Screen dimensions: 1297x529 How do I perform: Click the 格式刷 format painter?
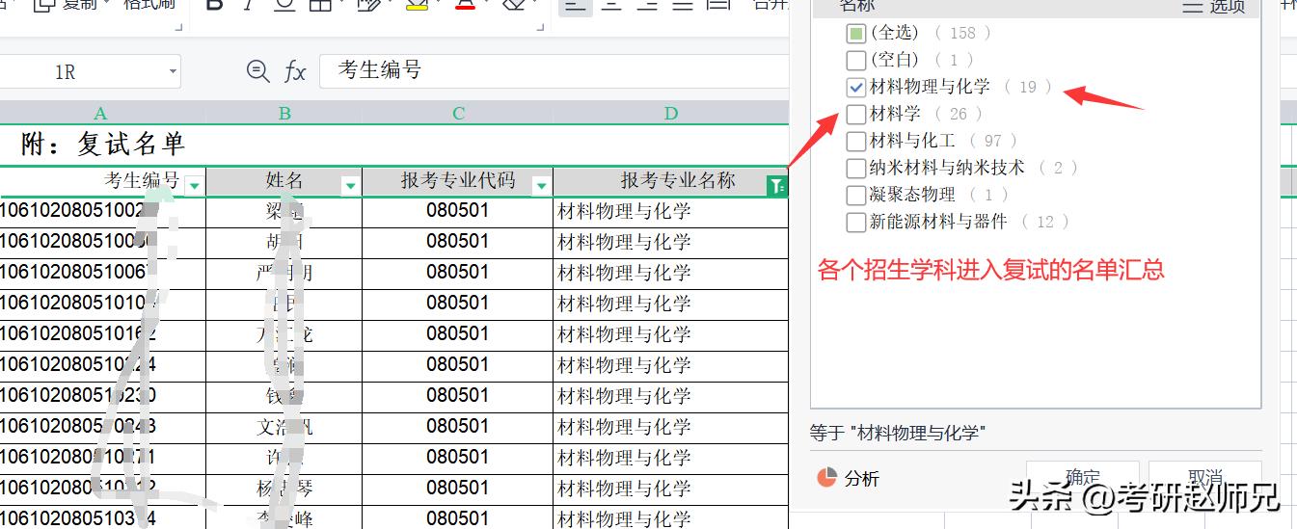coord(149,5)
